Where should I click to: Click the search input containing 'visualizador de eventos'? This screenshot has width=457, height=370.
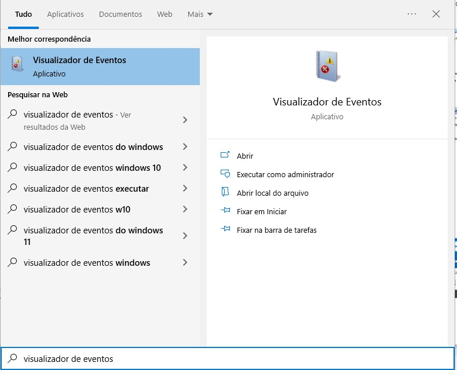(x=227, y=358)
